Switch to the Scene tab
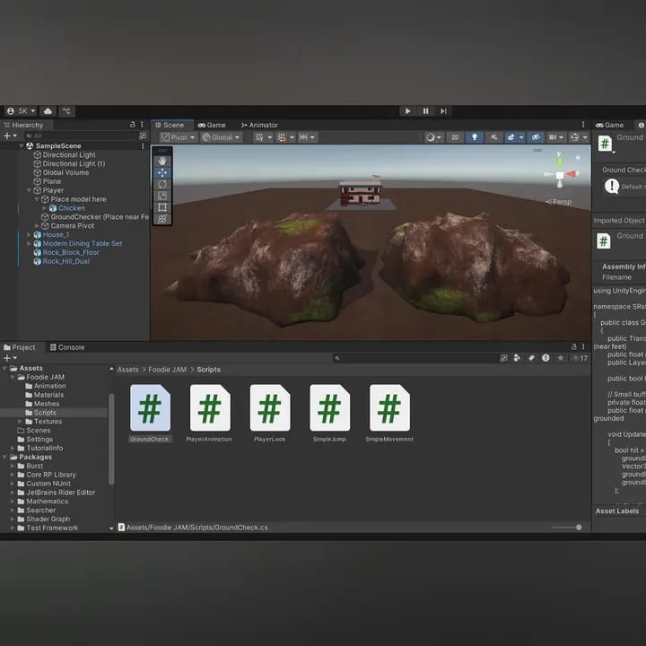The height and width of the screenshot is (646, 646). [x=170, y=125]
